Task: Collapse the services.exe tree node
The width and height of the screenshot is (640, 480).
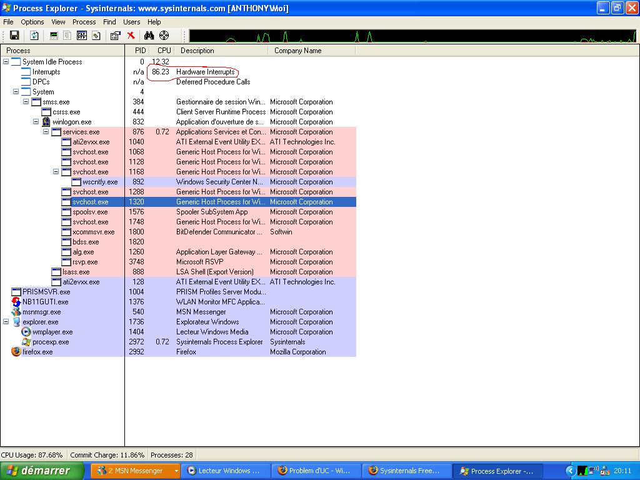Action: click(x=46, y=132)
